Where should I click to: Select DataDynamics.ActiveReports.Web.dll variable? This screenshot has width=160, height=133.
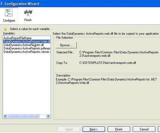[27, 41]
